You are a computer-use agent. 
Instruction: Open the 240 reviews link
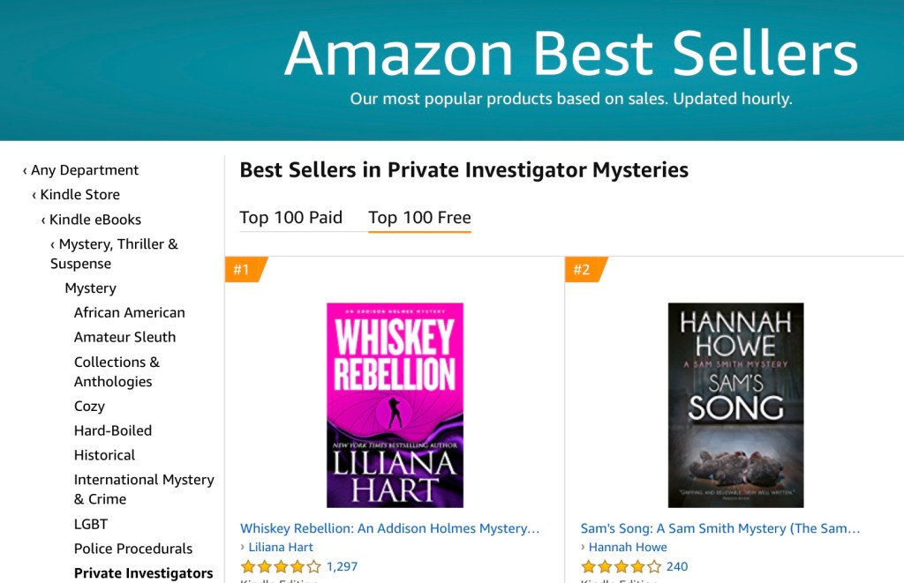(x=677, y=566)
